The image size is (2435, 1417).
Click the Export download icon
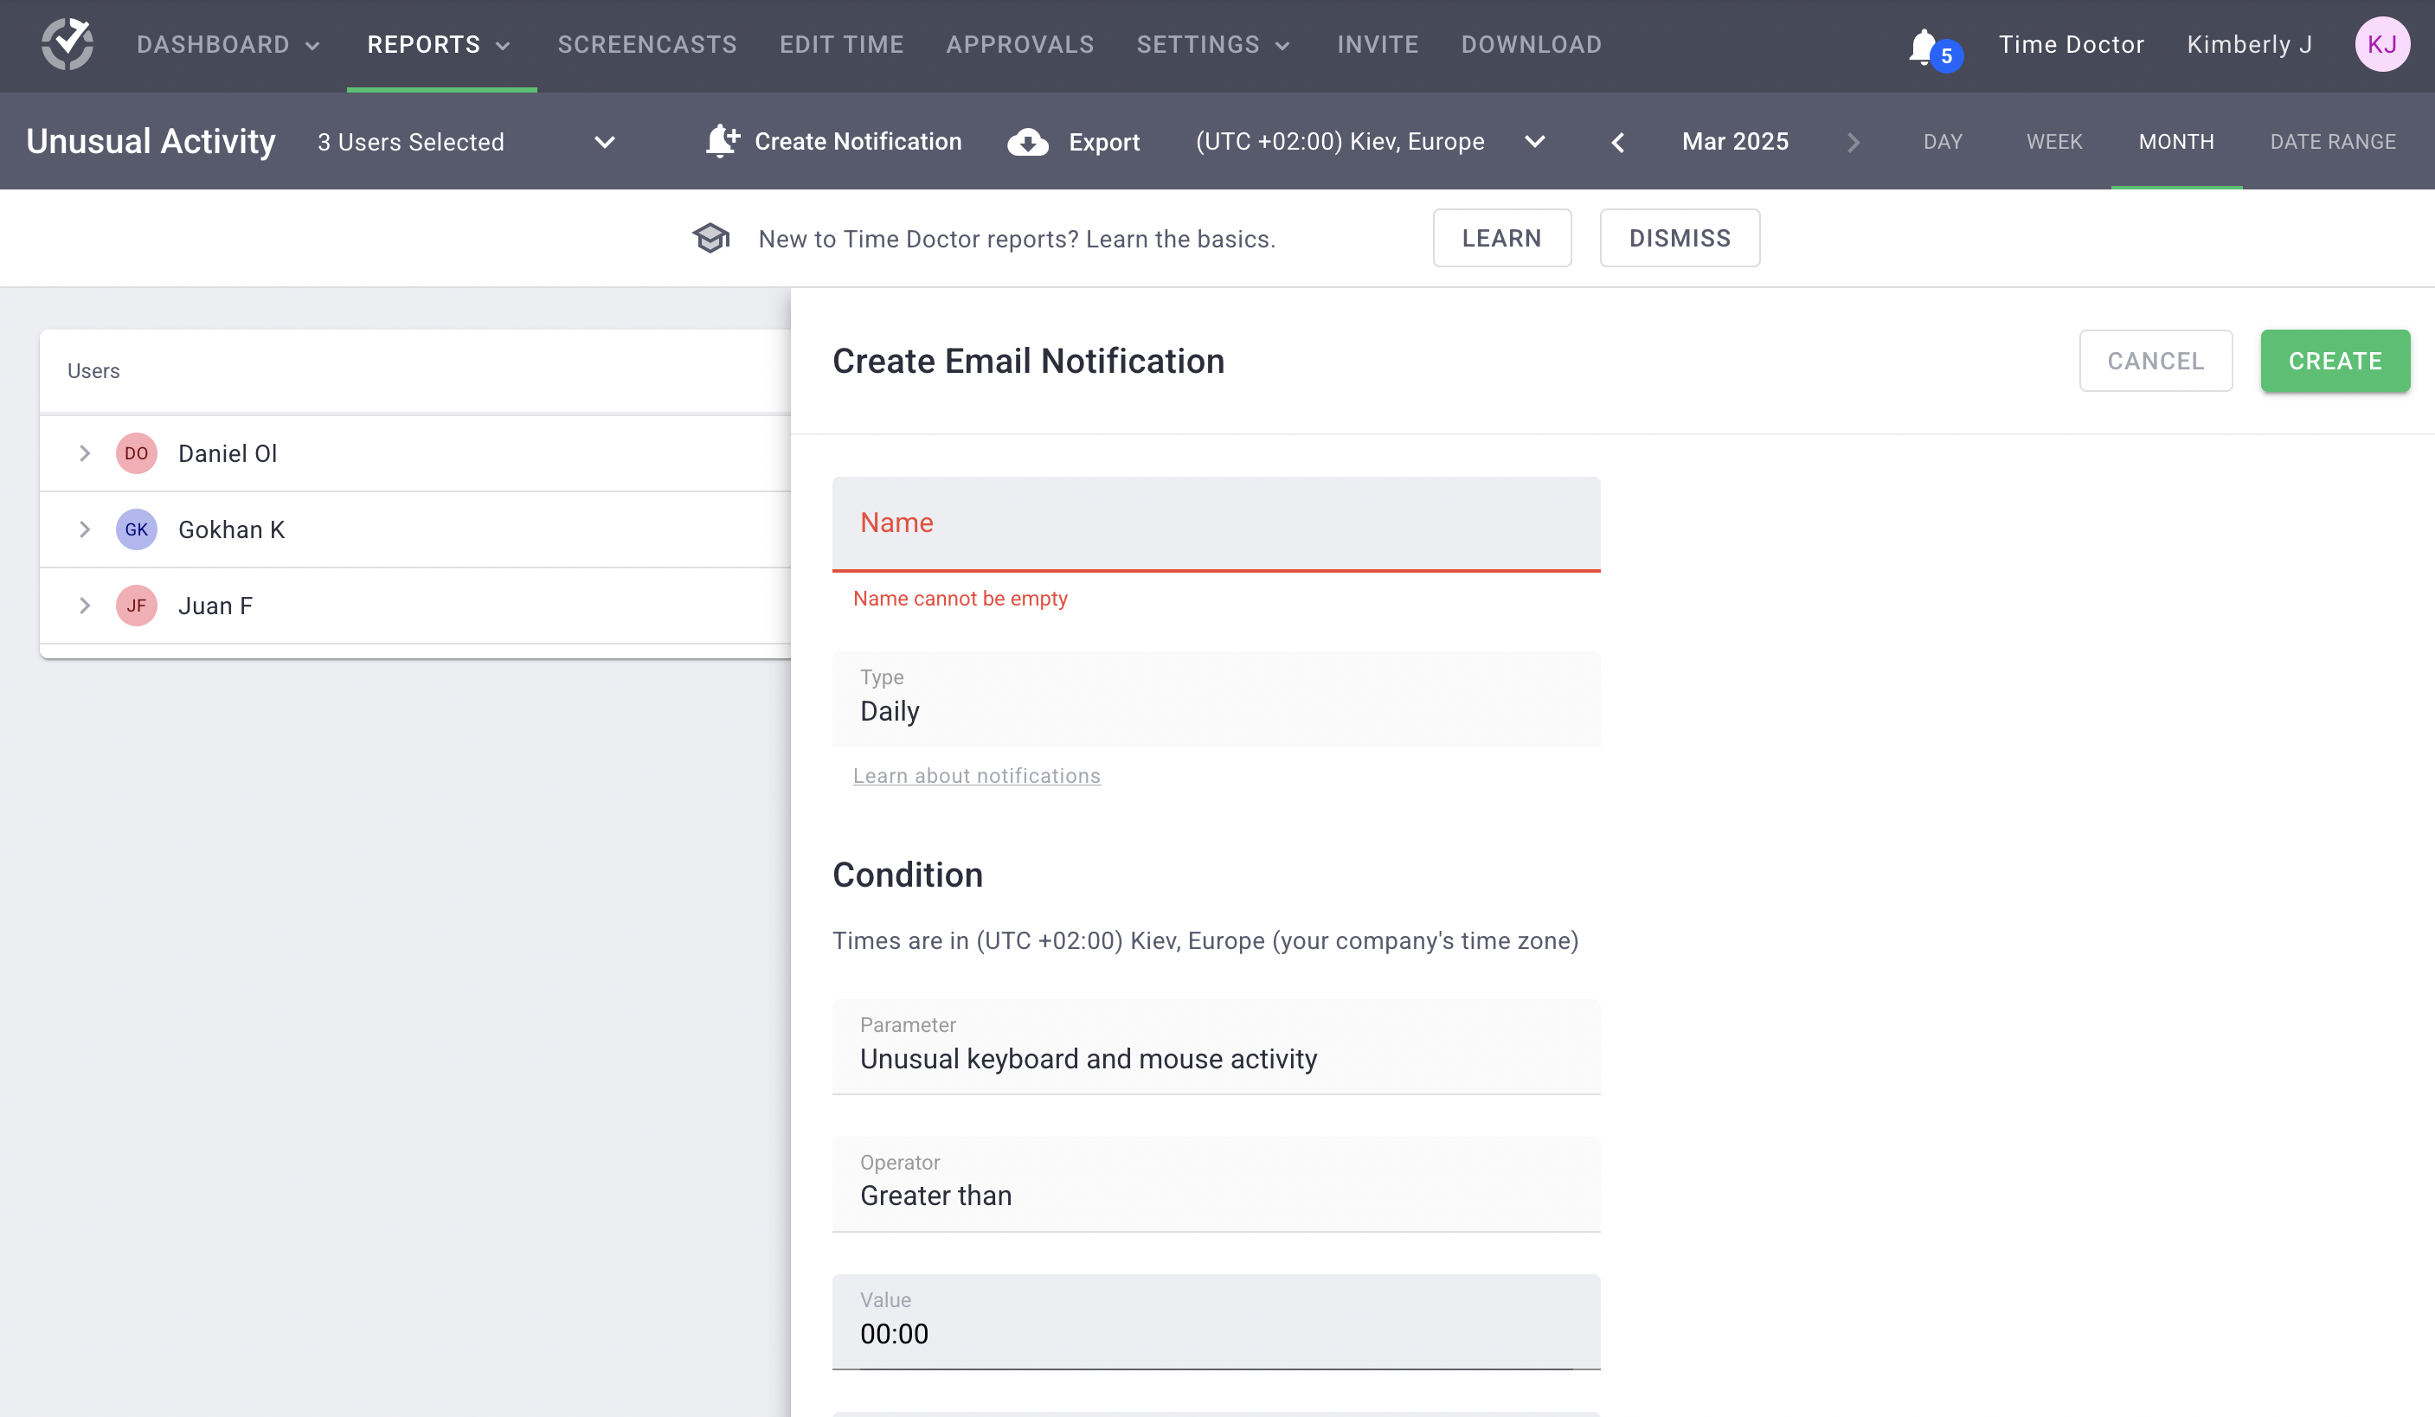point(1027,142)
